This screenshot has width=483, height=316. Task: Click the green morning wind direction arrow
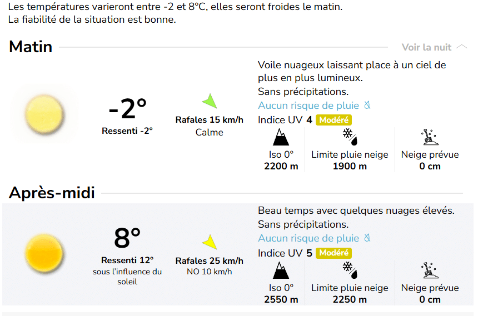[x=210, y=101]
